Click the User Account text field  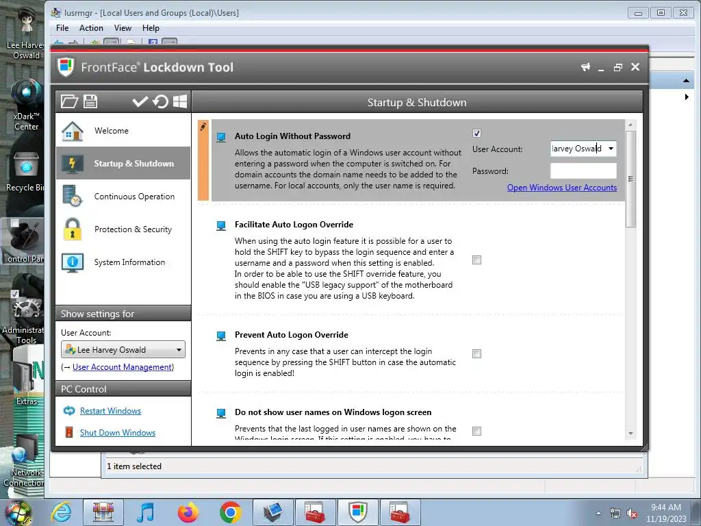click(578, 149)
